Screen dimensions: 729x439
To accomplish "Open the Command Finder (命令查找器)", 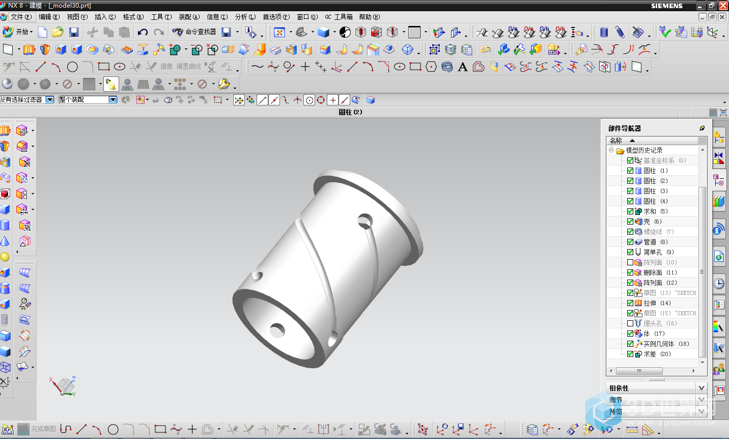I will pyautogui.click(x=194, y=32).
